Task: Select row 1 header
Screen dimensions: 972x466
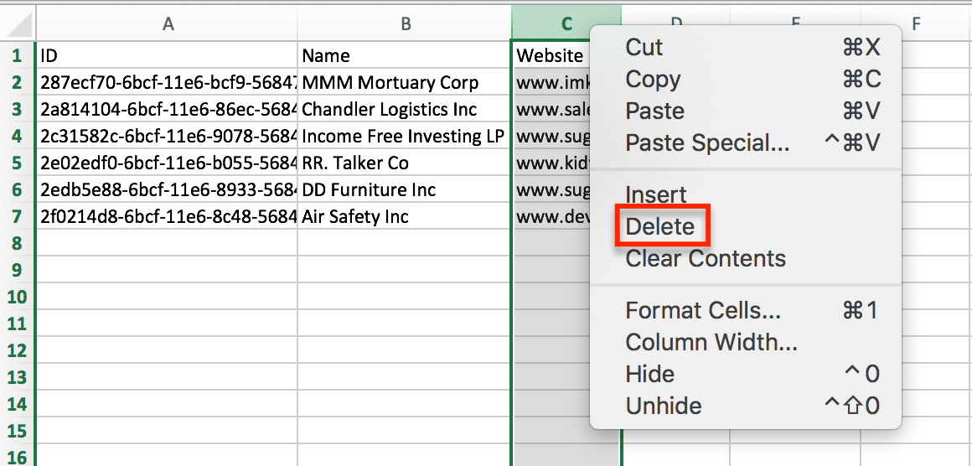Action: tap(18, 55)
